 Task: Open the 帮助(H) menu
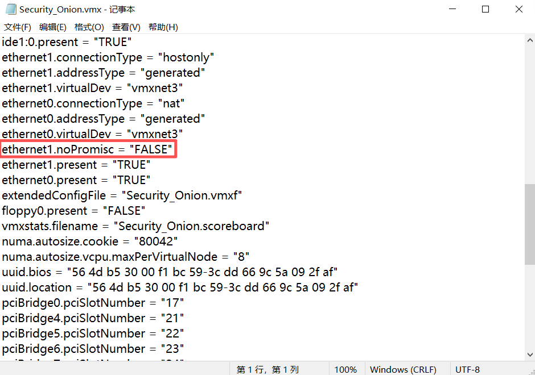pyautogui.click(x=163, y=27)
